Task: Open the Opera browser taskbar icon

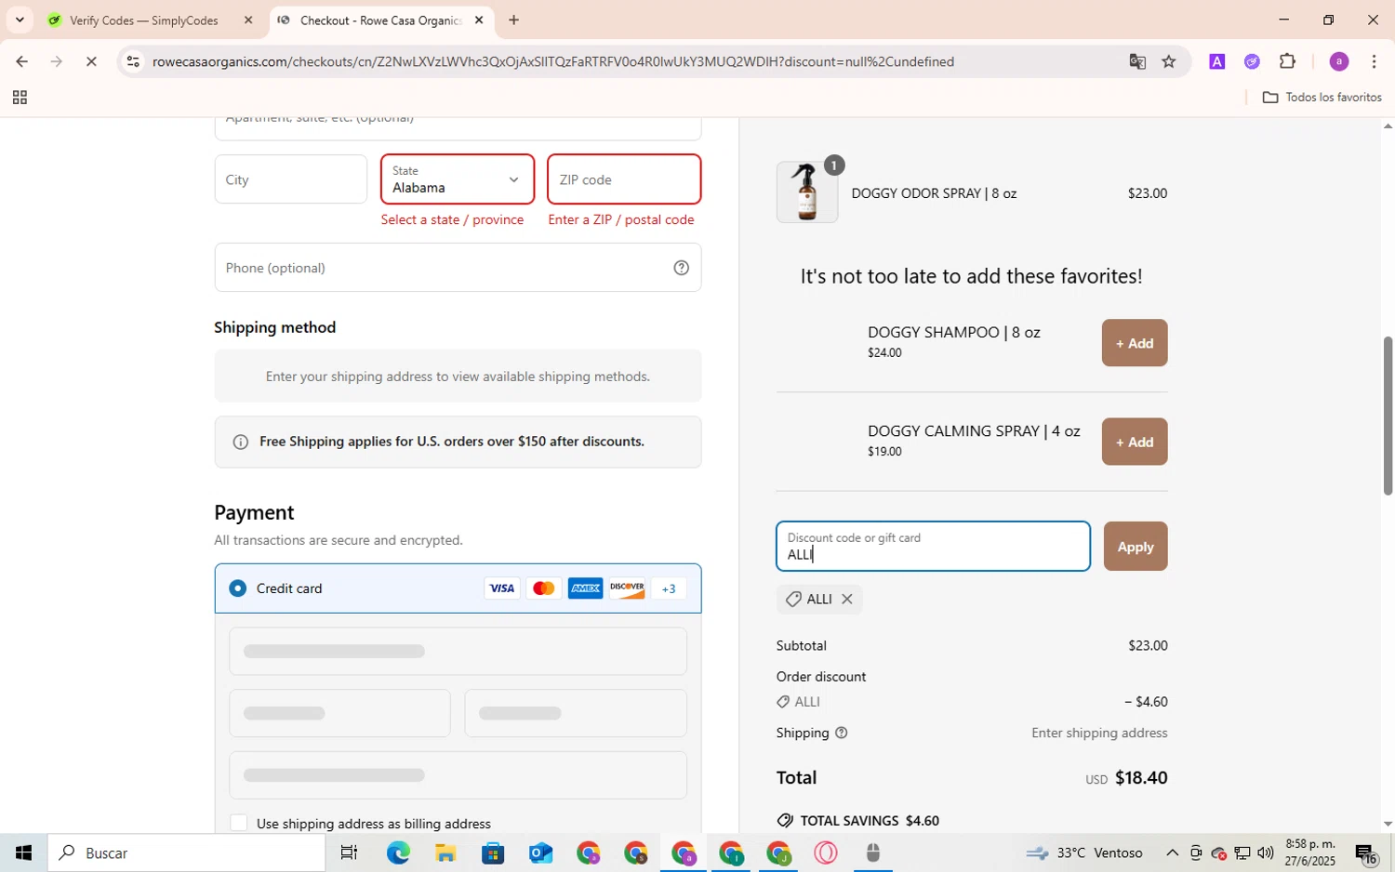Action: pos(826,852)
